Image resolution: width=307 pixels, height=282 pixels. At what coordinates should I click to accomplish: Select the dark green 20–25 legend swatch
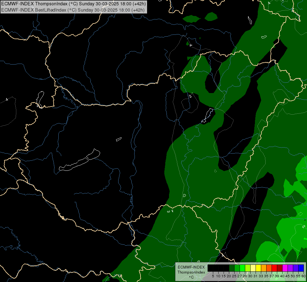[232, 268]
